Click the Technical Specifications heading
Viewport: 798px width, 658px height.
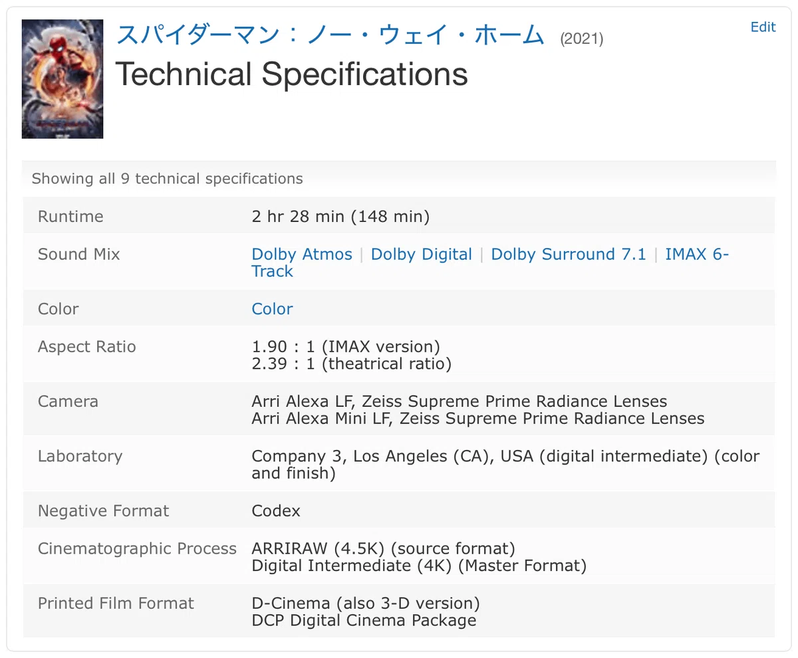[292, 74]
